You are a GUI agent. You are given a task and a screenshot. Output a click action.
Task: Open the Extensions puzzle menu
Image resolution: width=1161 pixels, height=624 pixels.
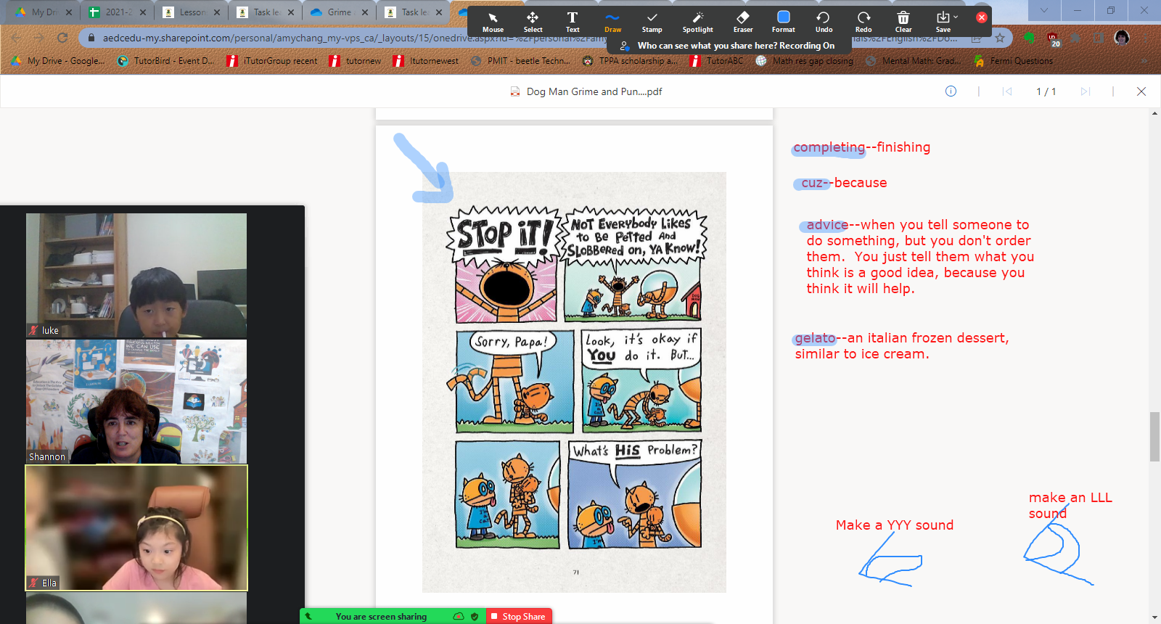click(x=1076, y=38)
